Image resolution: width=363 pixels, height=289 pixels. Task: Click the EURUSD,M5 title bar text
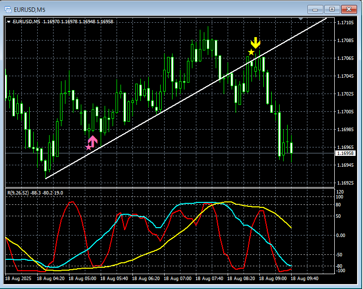[29, 10]
